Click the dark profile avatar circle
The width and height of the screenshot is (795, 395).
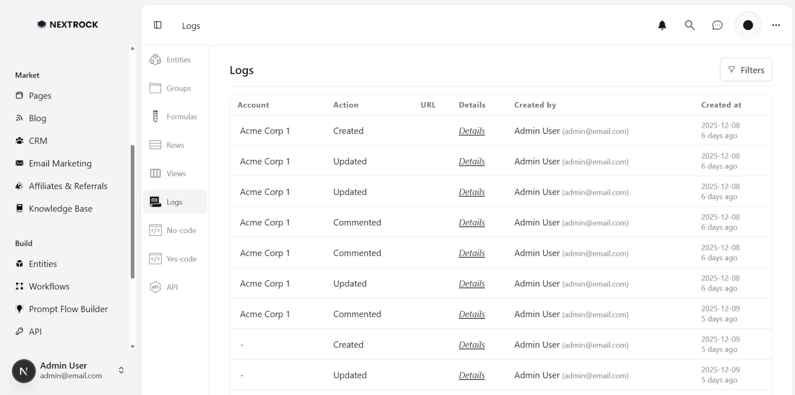click(x=748, y=25)
